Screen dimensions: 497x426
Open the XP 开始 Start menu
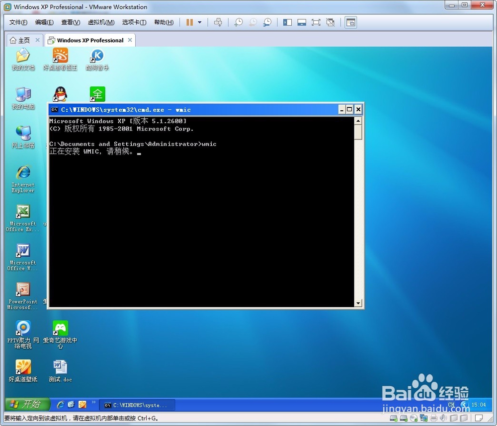(x=27, y=404)
